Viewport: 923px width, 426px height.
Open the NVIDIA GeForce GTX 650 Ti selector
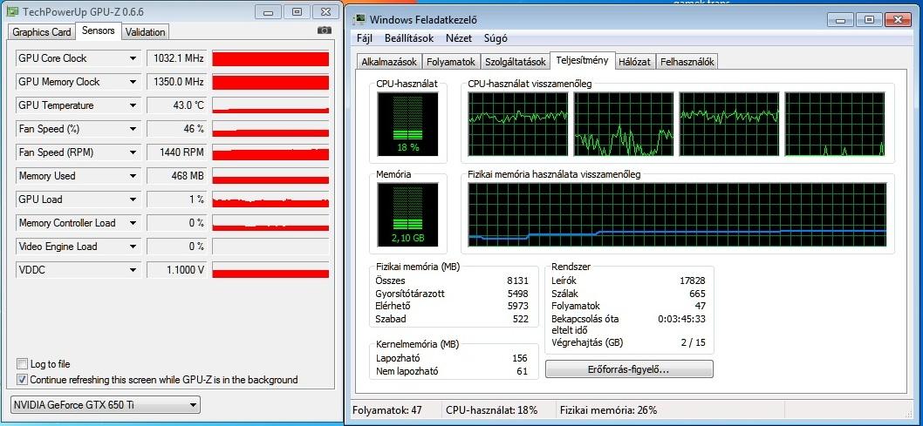click(106, 405)
